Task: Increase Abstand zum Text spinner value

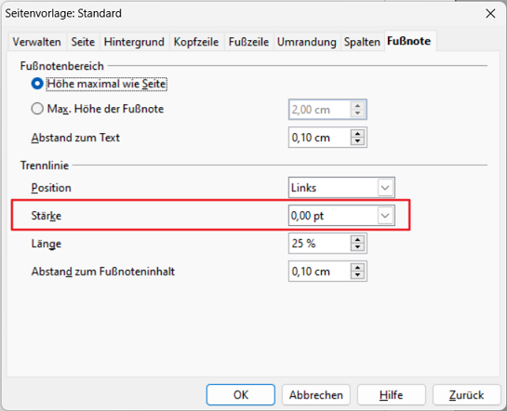Action: point(357,134)
